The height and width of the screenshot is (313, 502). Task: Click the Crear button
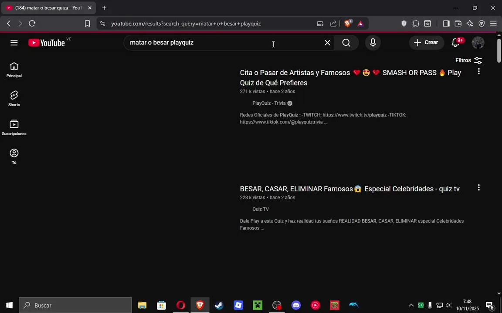coord(426,43)
